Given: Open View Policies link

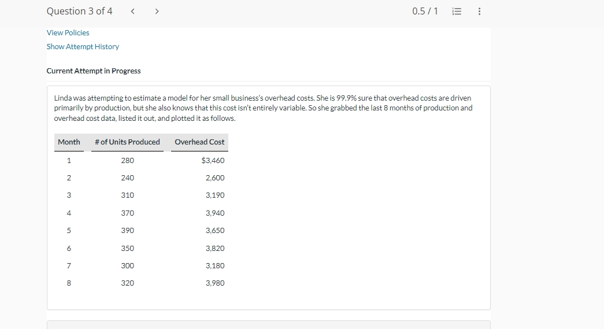Looking at the screenshot, I should [x=68, y=33].
